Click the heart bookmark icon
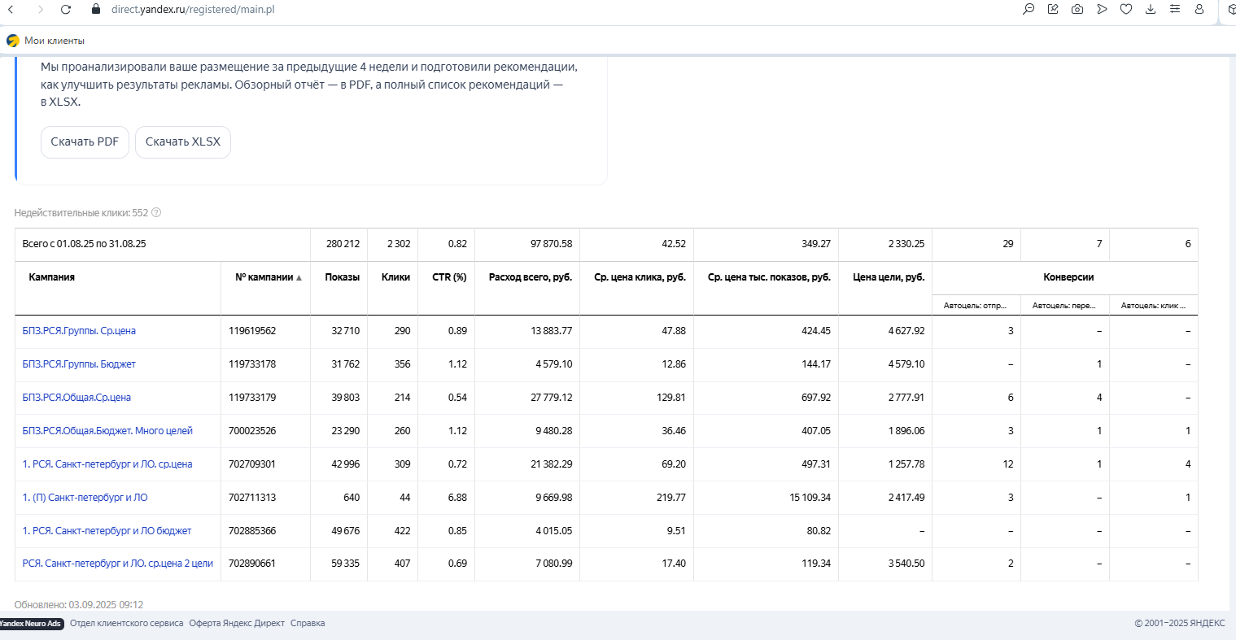1236x640 pixels. (x=1126, y=10)
